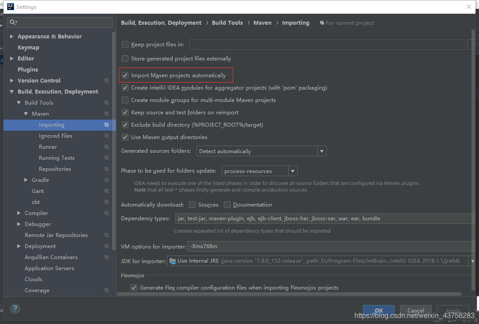
Task: Select Plugins in settings tree
Action: [28, 70]
